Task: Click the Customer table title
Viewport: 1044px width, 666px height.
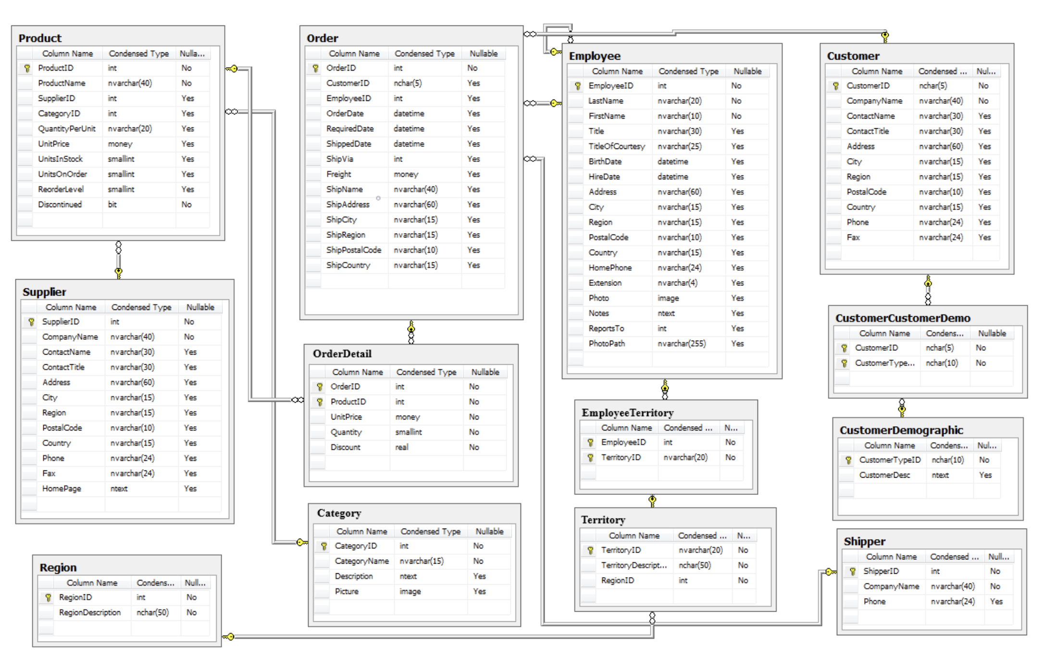Action: click(853, 56)
